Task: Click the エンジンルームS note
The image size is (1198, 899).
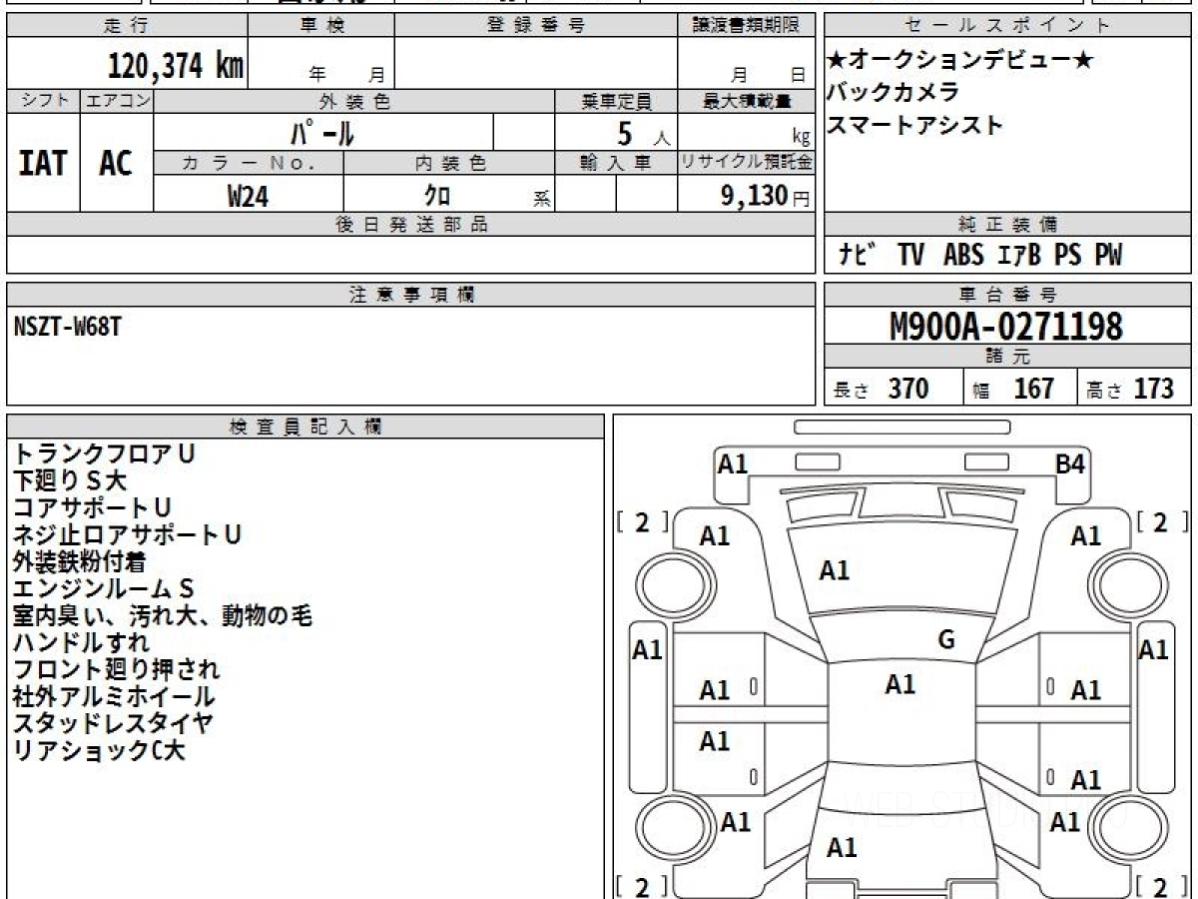Action: (103, 589)
